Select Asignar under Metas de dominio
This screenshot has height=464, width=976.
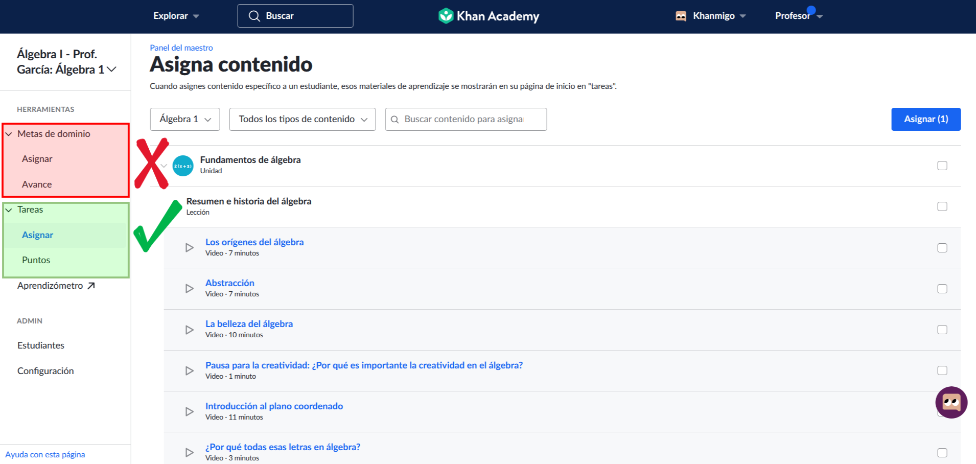coord(37,159)
